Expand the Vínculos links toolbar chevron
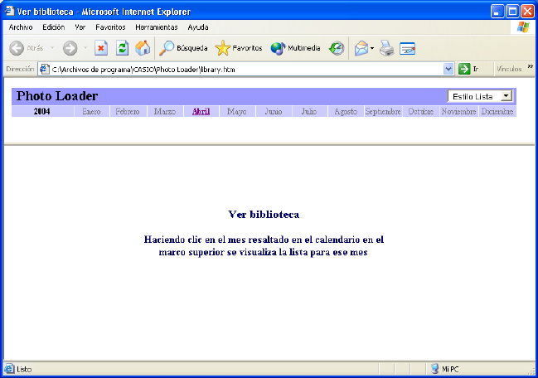The height and width of the screenshot is (378, 538). coord(530,68)
